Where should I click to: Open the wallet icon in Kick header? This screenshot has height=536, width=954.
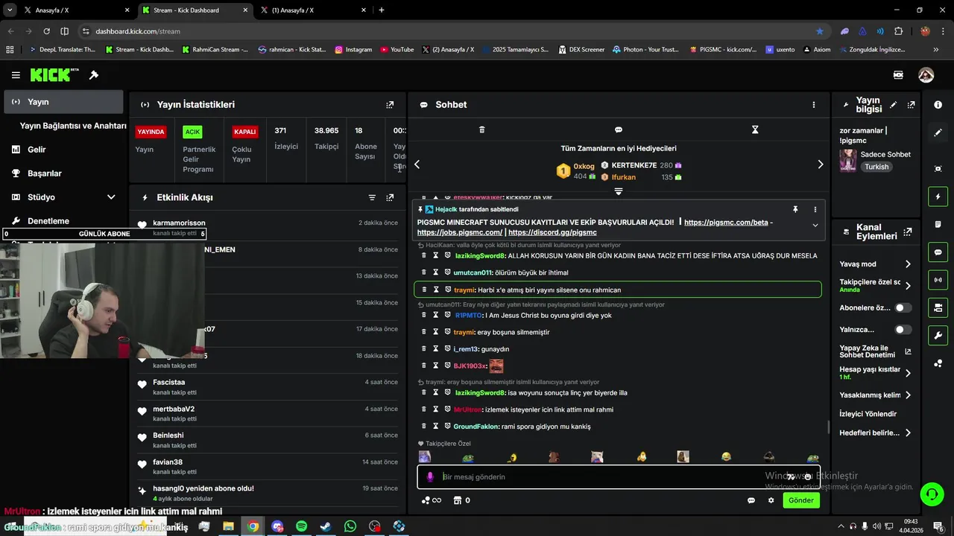(898, 75)
